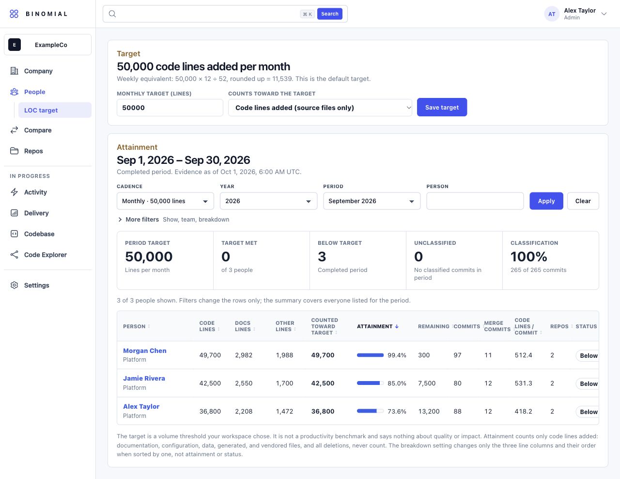This screenshot has width=620, height=479.
Task: Expand the More filters section
Action: (x=138, y=220)
